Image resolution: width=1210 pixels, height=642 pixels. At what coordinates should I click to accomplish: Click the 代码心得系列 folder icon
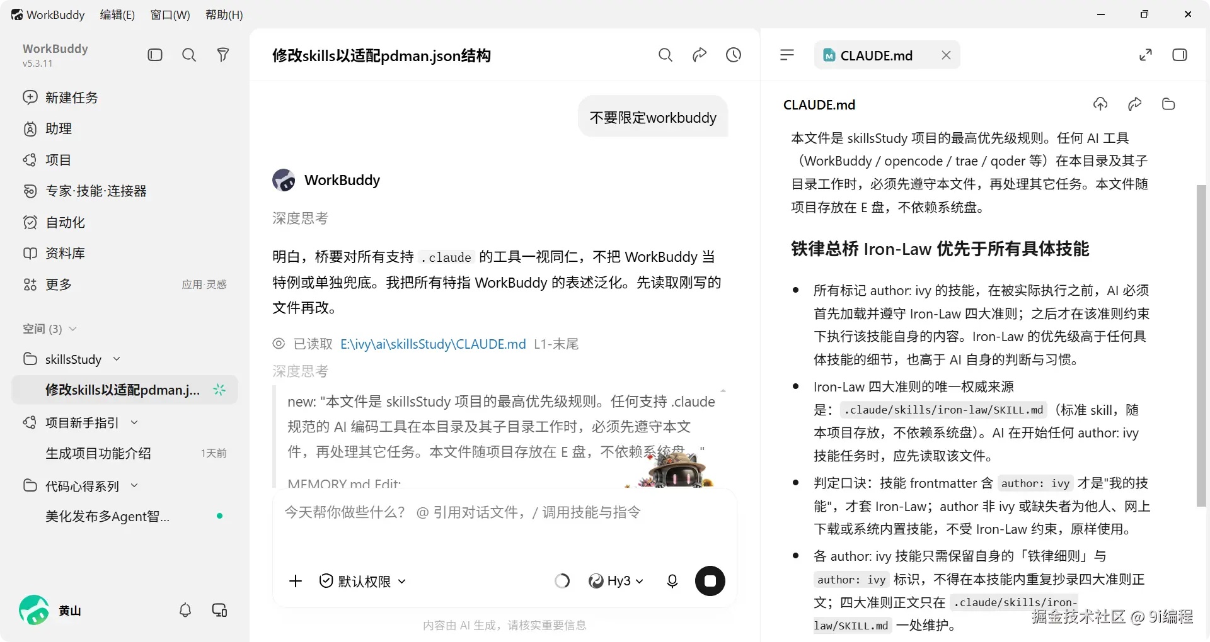pos(30,486)
